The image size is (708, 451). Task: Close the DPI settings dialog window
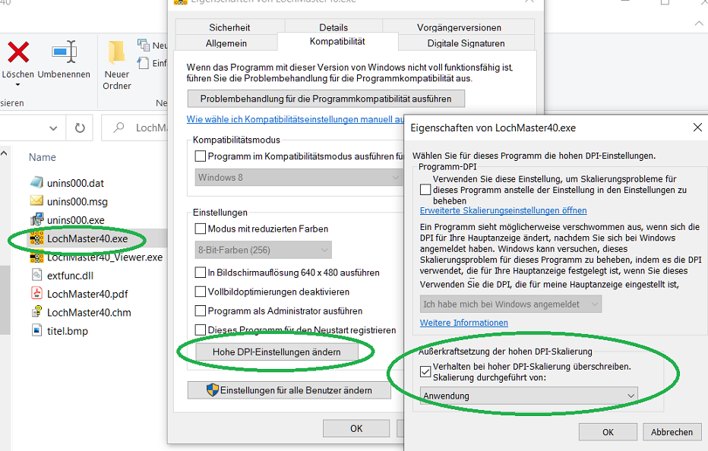coord(697,128)
